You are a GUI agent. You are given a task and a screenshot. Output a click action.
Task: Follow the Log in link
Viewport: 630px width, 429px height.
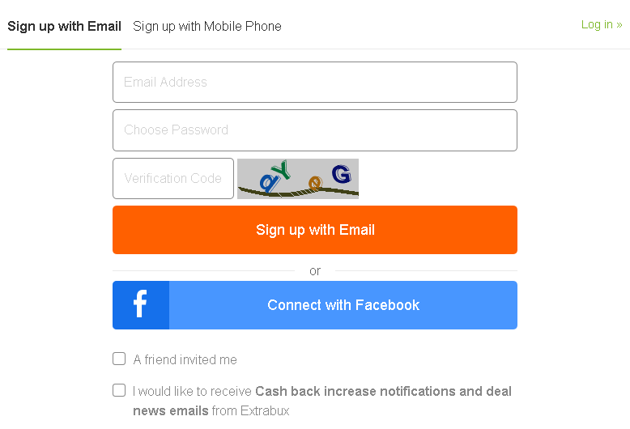tap(597, 24)
